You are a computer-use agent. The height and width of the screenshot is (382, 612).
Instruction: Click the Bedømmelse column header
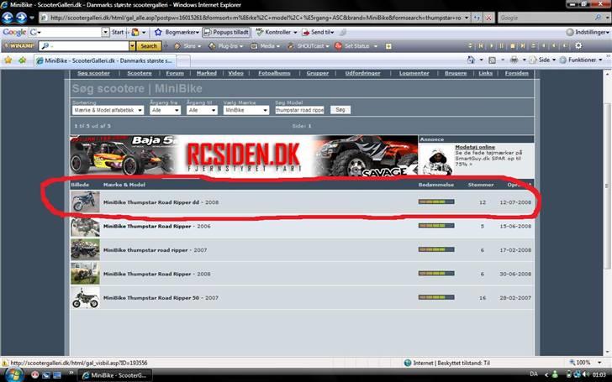[x=436, y=185]
